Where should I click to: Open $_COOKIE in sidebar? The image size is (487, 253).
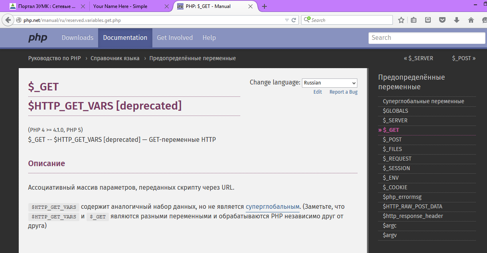pos(395,187)
